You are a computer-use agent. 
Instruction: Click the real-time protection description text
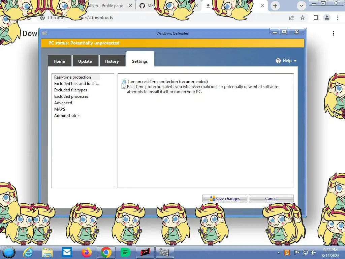[x=202, y=89]
